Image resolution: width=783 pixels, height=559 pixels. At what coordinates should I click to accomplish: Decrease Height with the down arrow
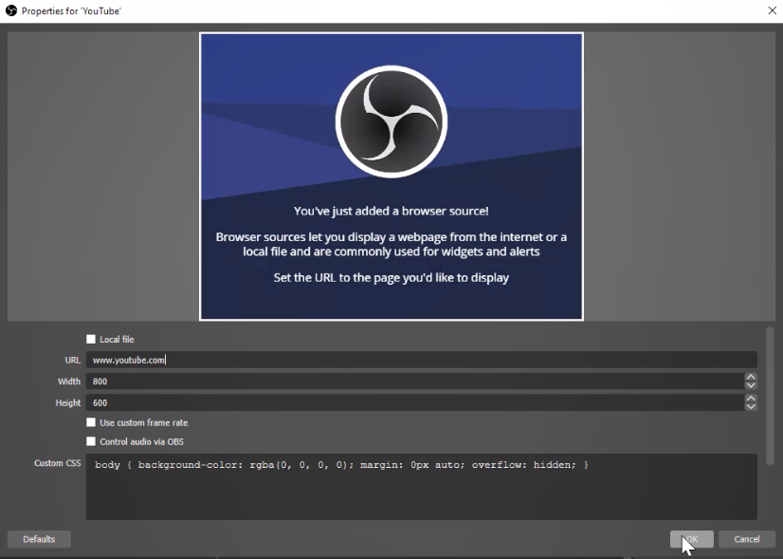pos(750,406)
